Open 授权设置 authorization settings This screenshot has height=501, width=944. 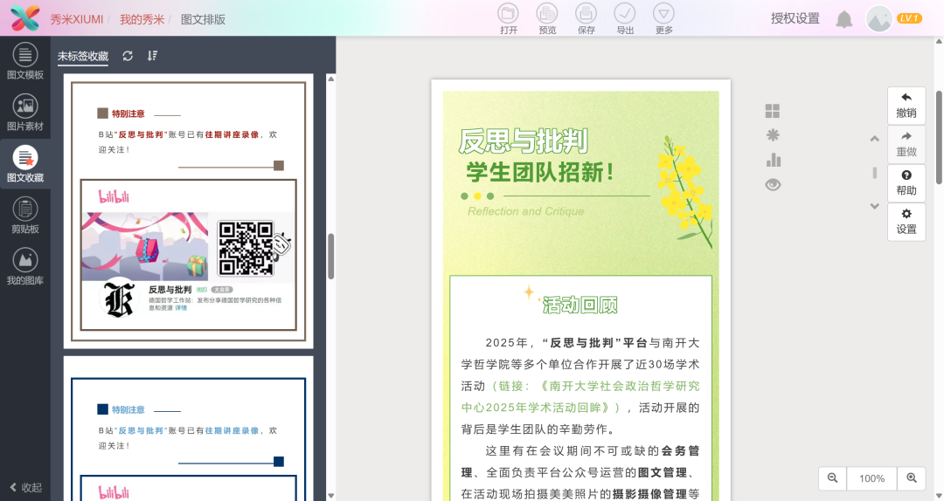[795, 18]
